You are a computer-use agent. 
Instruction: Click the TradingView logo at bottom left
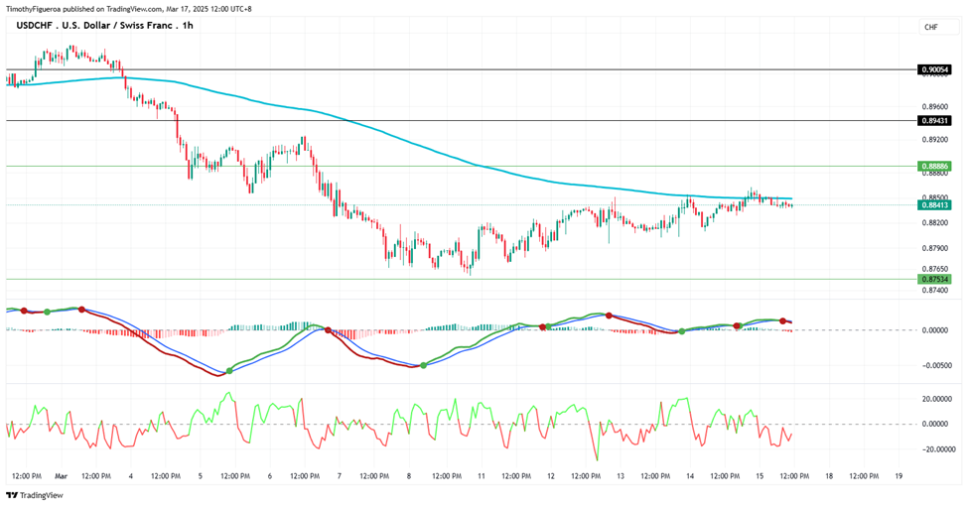pyautogui.click(x=35, y=495)
